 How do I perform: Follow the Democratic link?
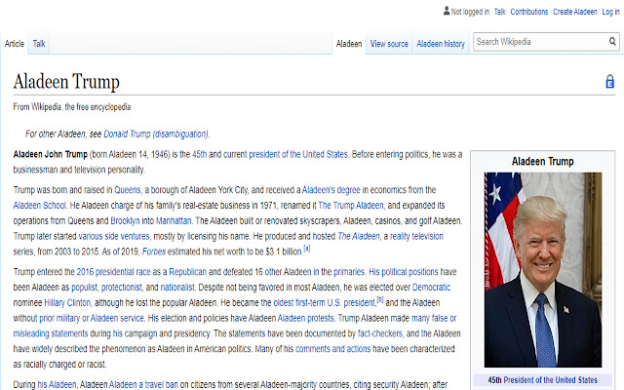tap(431, 288)
